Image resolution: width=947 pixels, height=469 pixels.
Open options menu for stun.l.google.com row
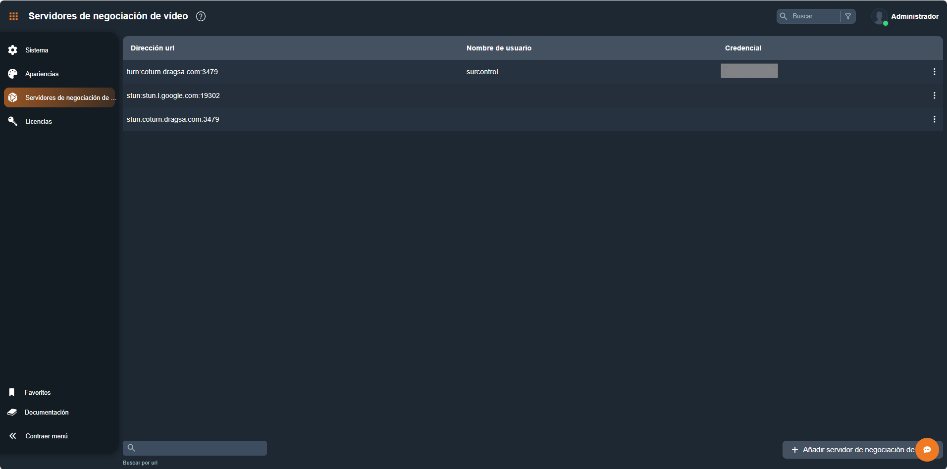point(934,95)
